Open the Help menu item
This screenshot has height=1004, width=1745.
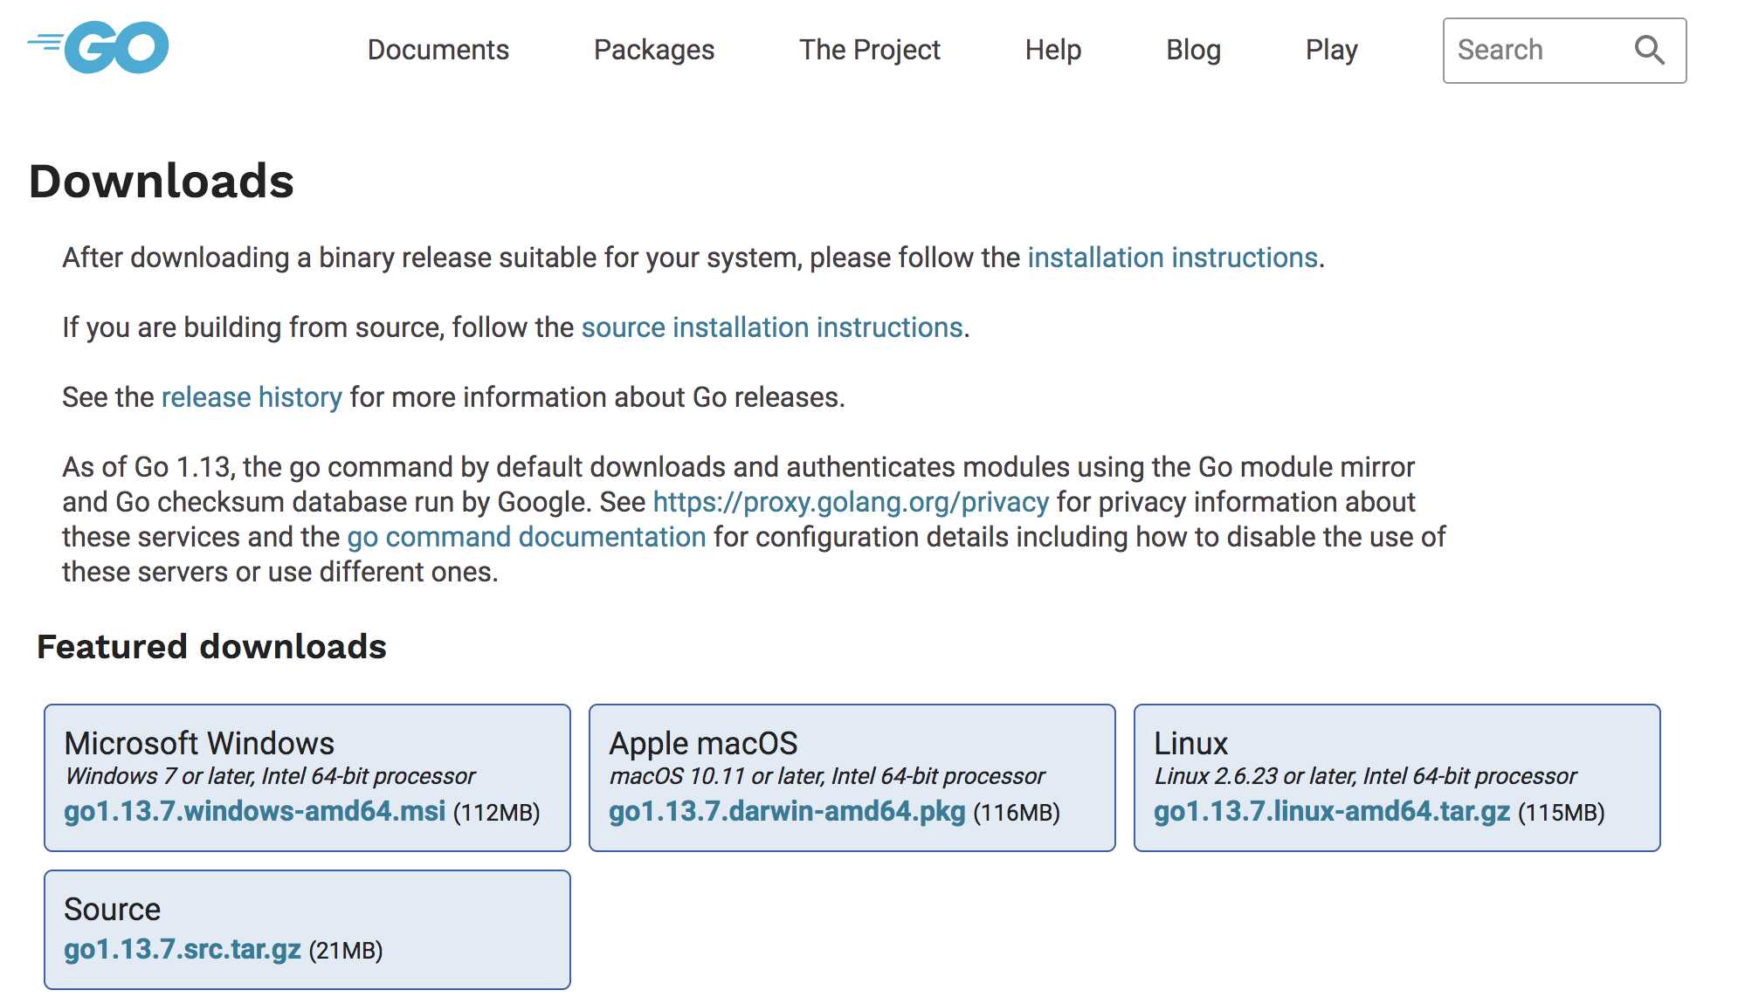pos(1053,50)
